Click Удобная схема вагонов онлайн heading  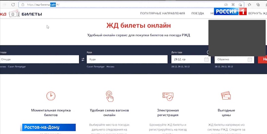click(109, 113)
